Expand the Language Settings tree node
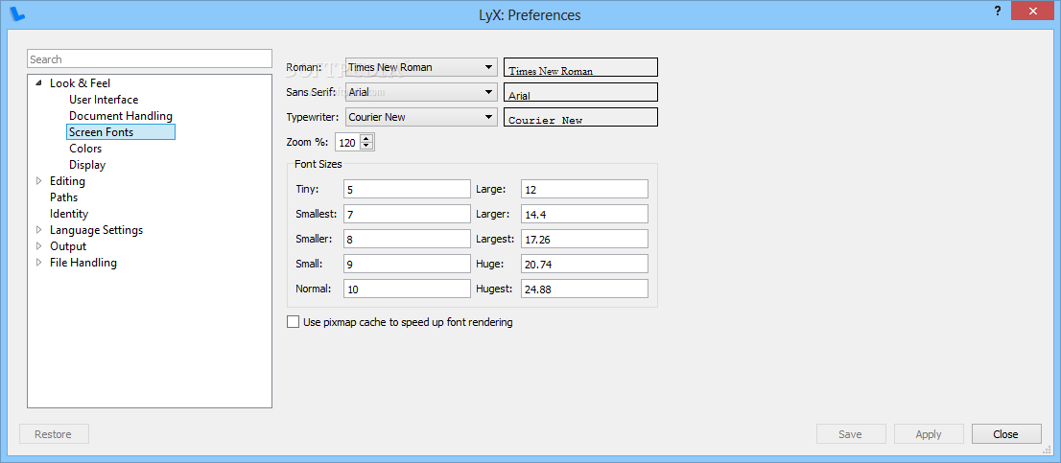Screen dimensions: 1061x463 click(x=38, y=230)
